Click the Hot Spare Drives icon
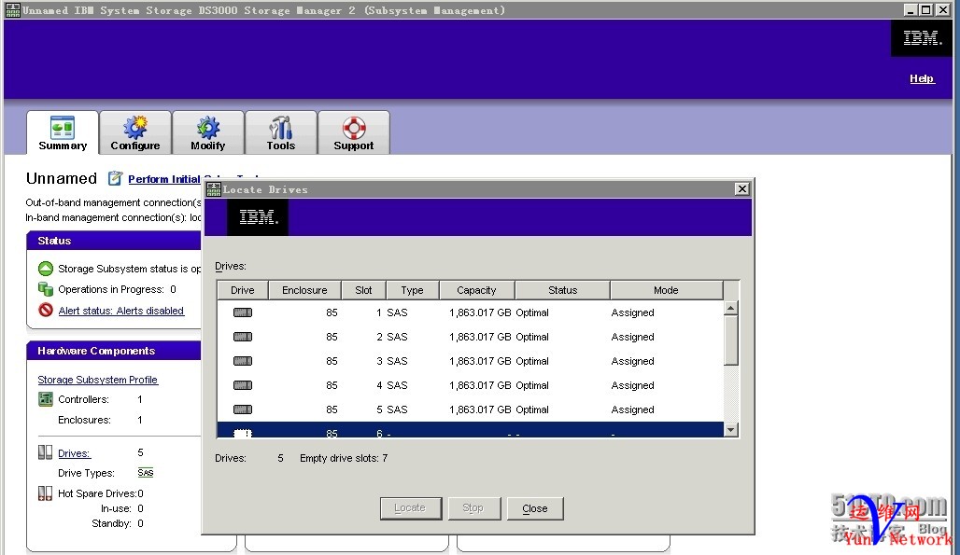Screen dimensions: 960x555 [x=46, y=493]
